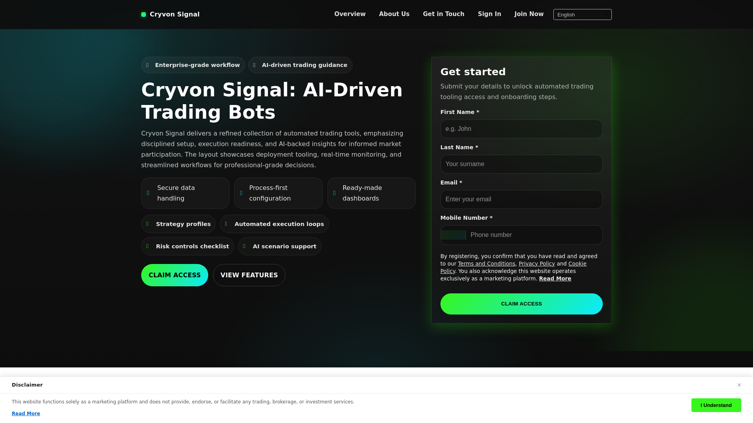Click the Risk controls checklist chip icon
Image resolution: width=753 pixels, height=423 pixels.
[147, 246]
